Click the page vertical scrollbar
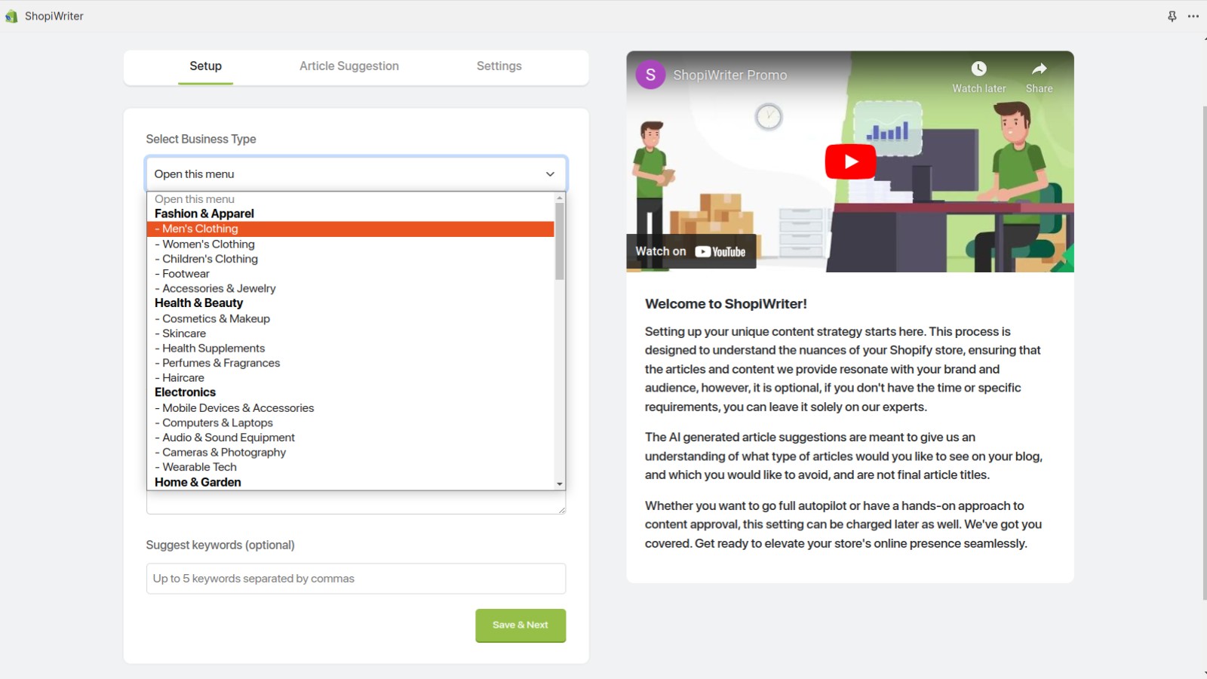The image size is (1207, 679). coord(1204,353)
